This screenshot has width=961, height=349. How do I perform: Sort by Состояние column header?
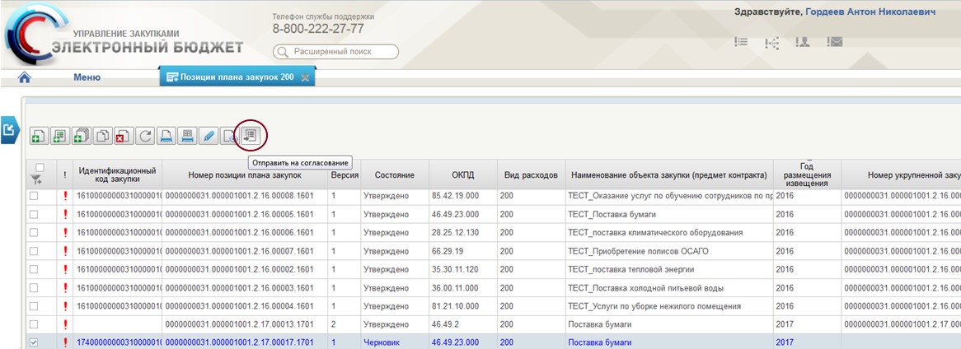[x=395, y=174]
